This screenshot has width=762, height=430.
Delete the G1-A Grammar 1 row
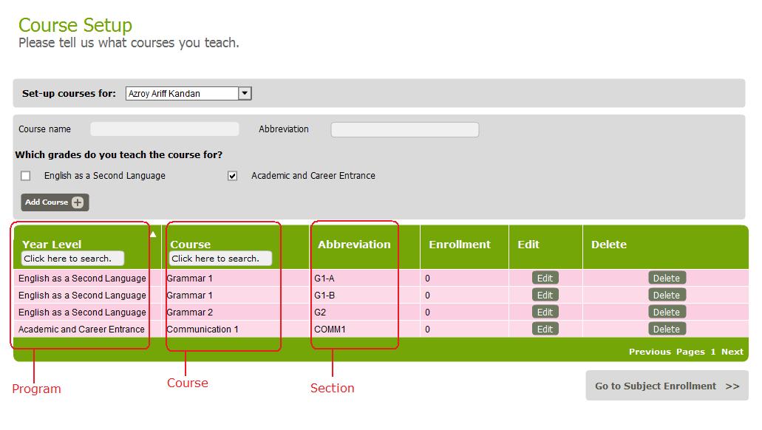[666, 279]
